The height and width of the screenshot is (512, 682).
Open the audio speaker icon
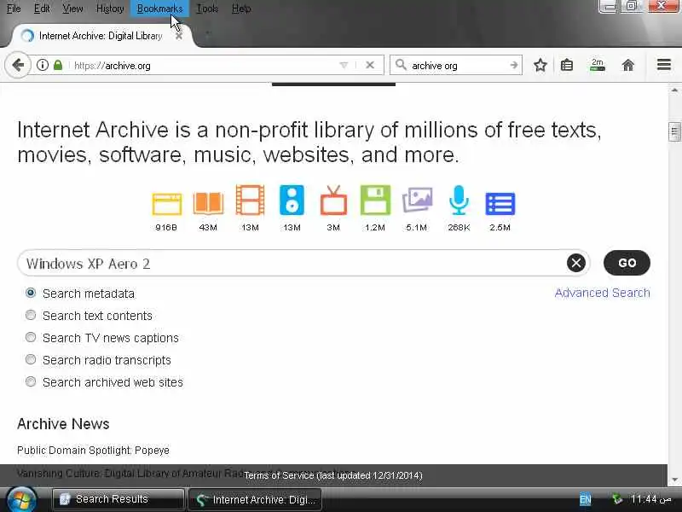point(292,200)
